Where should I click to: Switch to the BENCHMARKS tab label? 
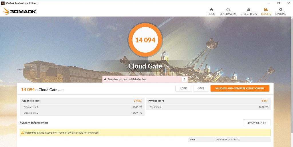(x=228, y=14)
